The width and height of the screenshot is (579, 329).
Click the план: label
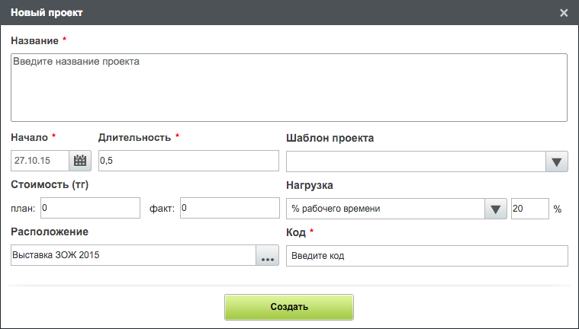click(23, 209)
